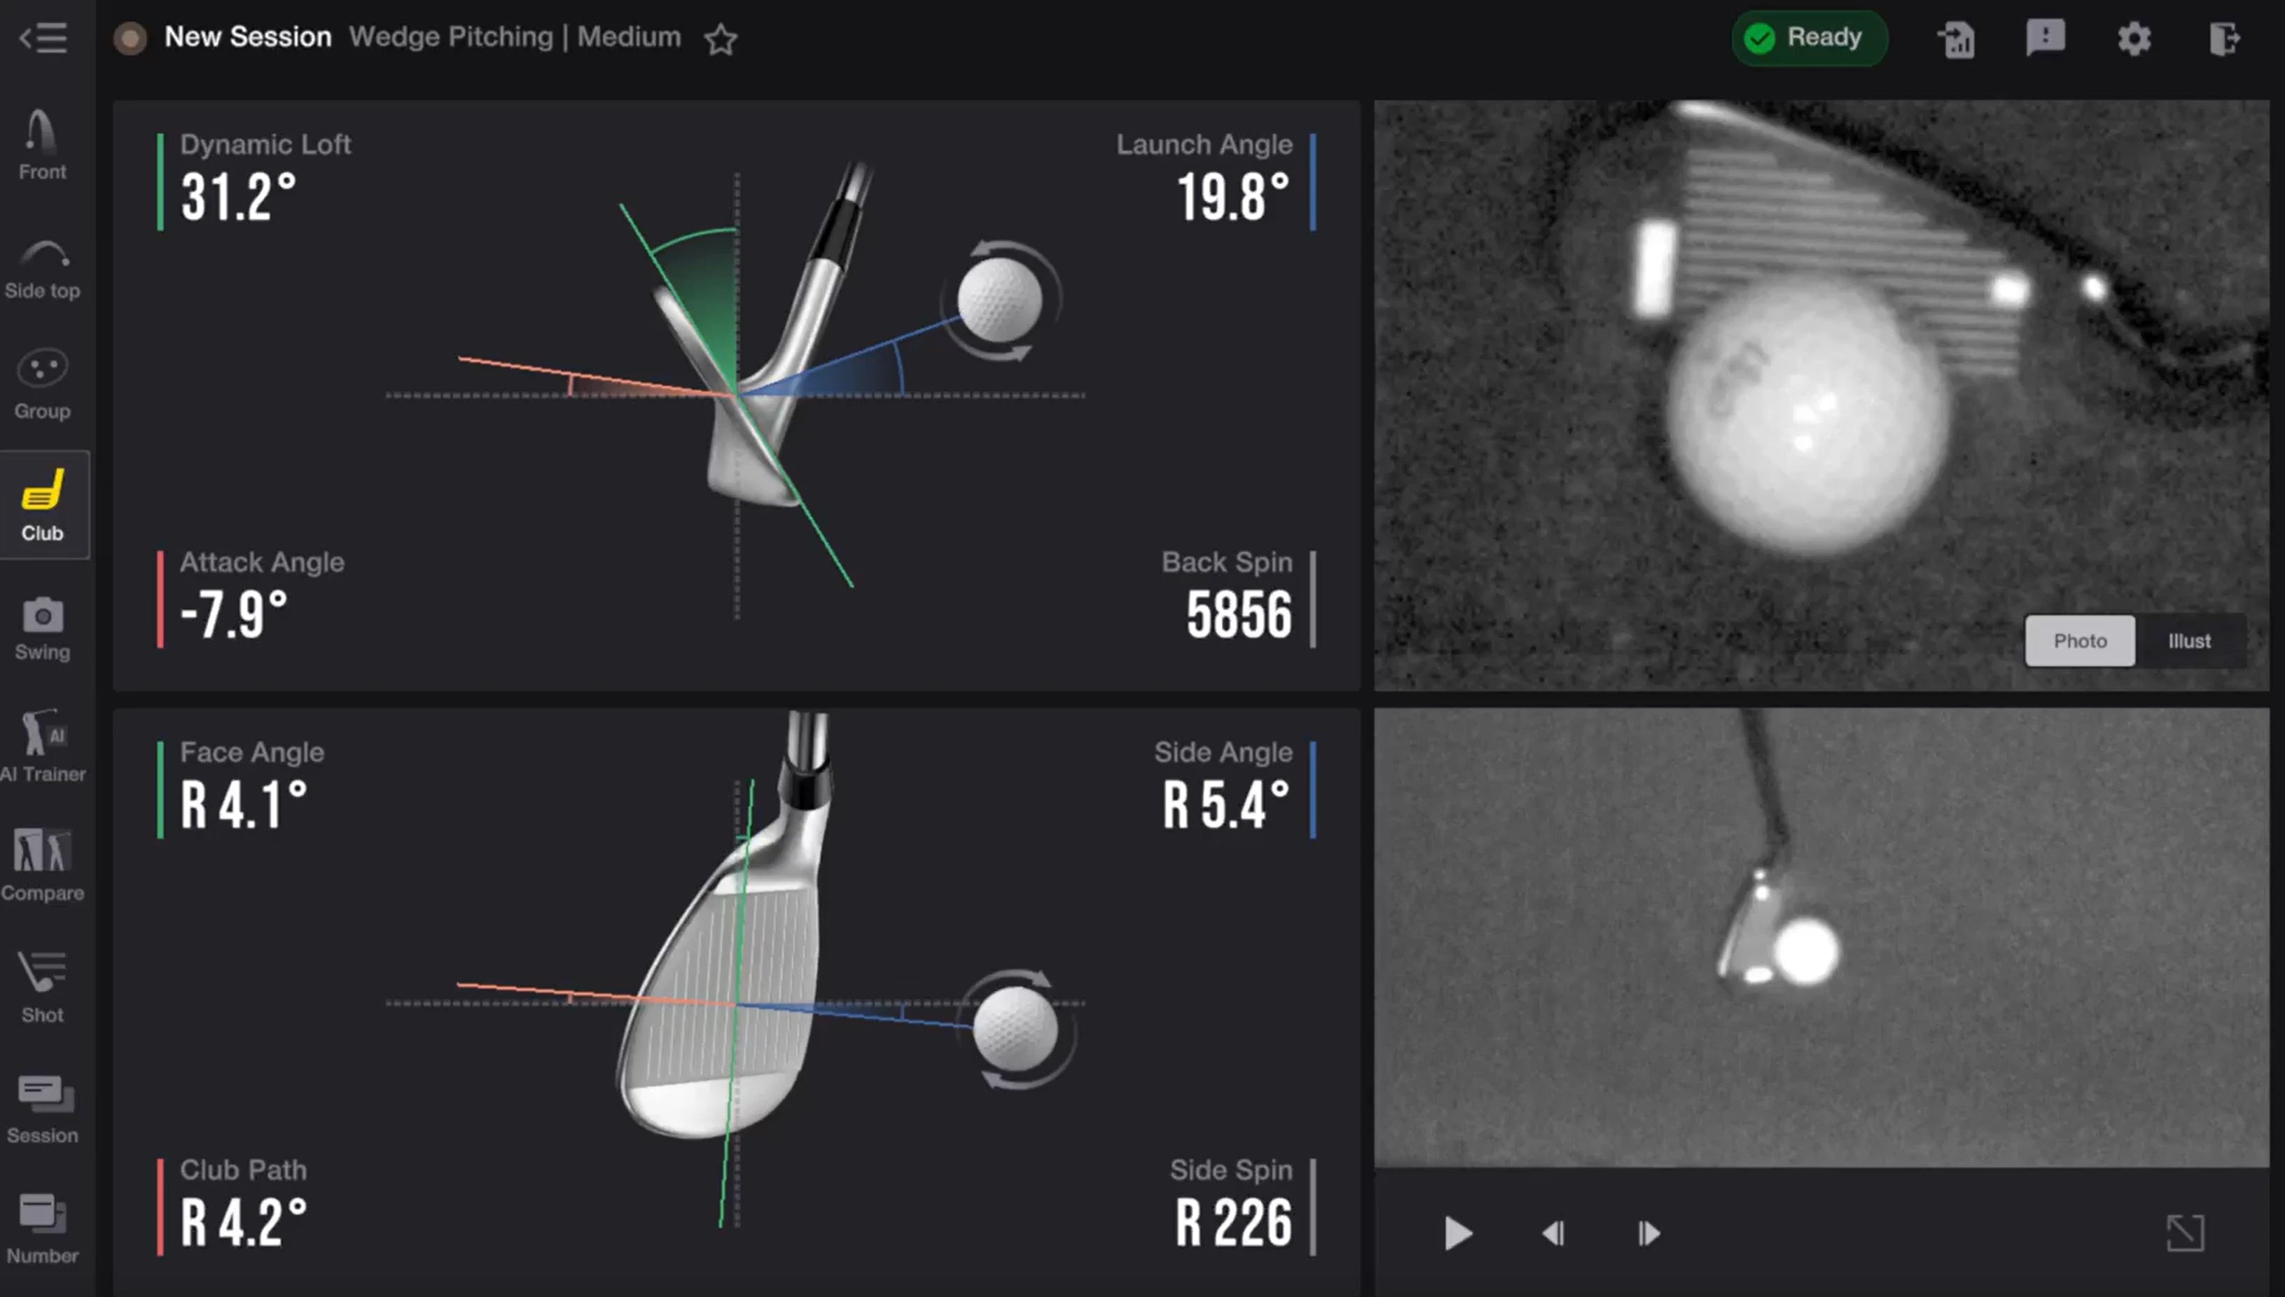Viewport: 2285px width, 1297px height.
Task: Open the Swing camera view
Action: point(43,629)
